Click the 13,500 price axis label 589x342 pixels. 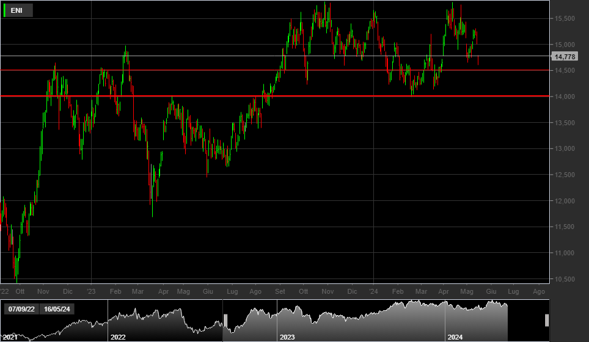click(565, 123)
